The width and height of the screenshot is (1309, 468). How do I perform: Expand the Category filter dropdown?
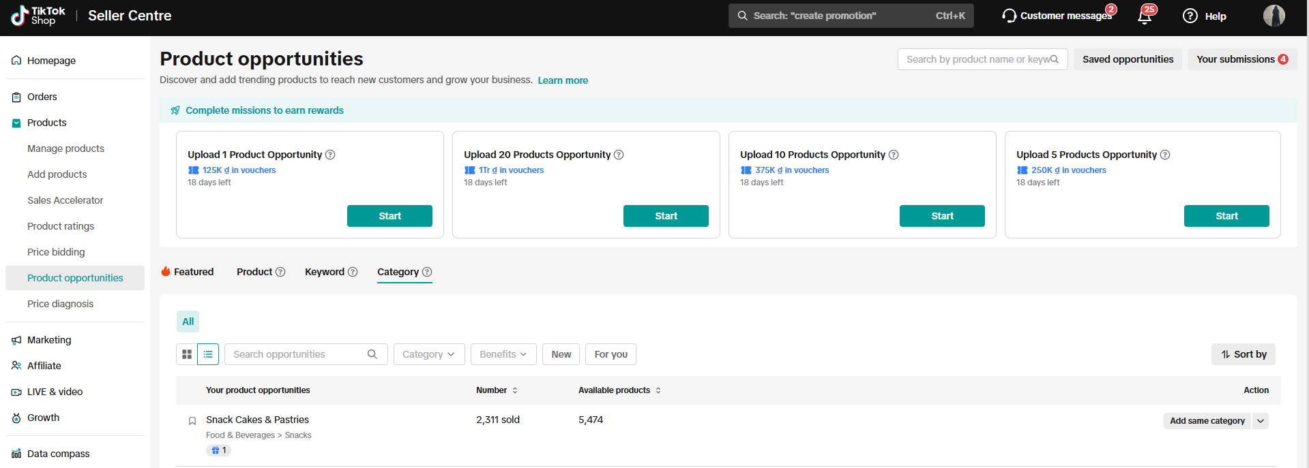click(428, 354)
